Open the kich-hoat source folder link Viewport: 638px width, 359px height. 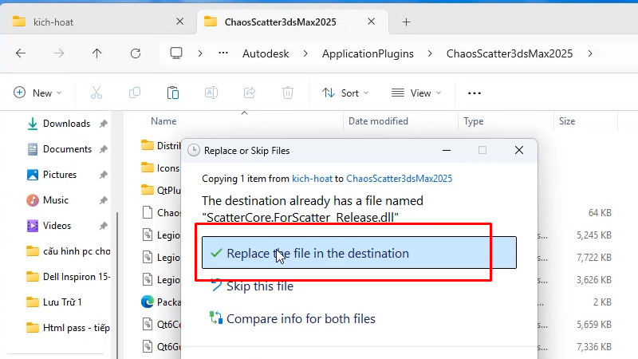(312, 179)
